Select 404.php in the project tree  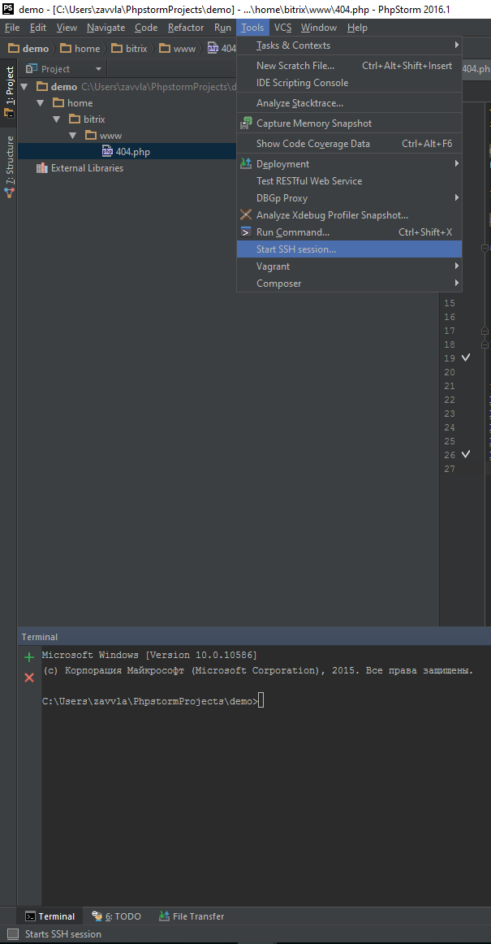click(127, 152)
